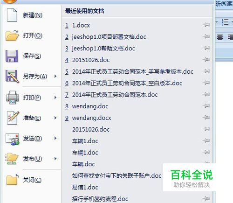Click the closed folder icon for 关闭(C)
This screenshot has width=233, height=203.
pyautogui.click(x=13, y=180)
